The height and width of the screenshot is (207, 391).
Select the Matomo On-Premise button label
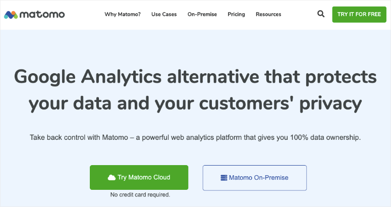click(x=259, y=178)
